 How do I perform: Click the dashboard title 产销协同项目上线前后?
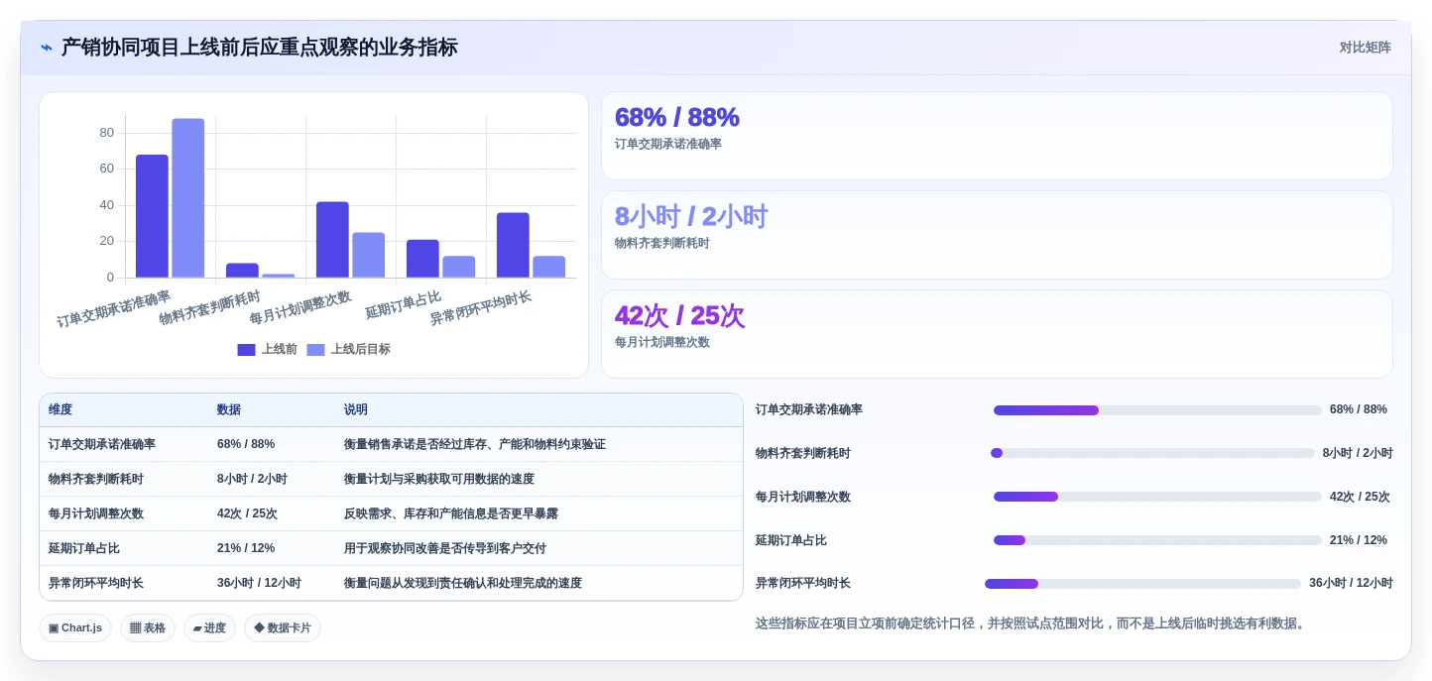(260, 48)
